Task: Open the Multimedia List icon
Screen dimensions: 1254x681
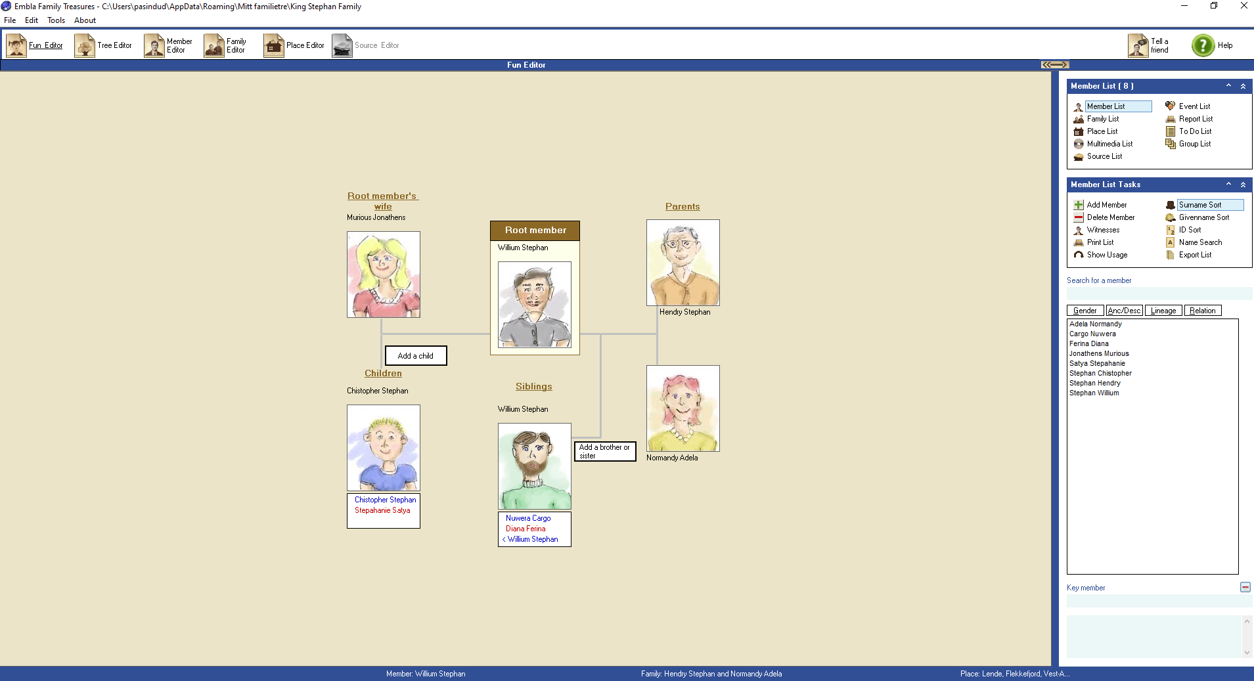Action: click(x=1079, y=144)
